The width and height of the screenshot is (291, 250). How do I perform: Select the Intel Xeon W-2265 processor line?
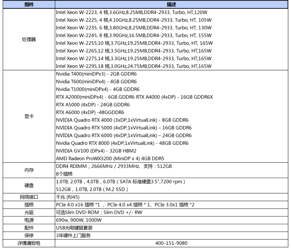[x=133, y=51]
